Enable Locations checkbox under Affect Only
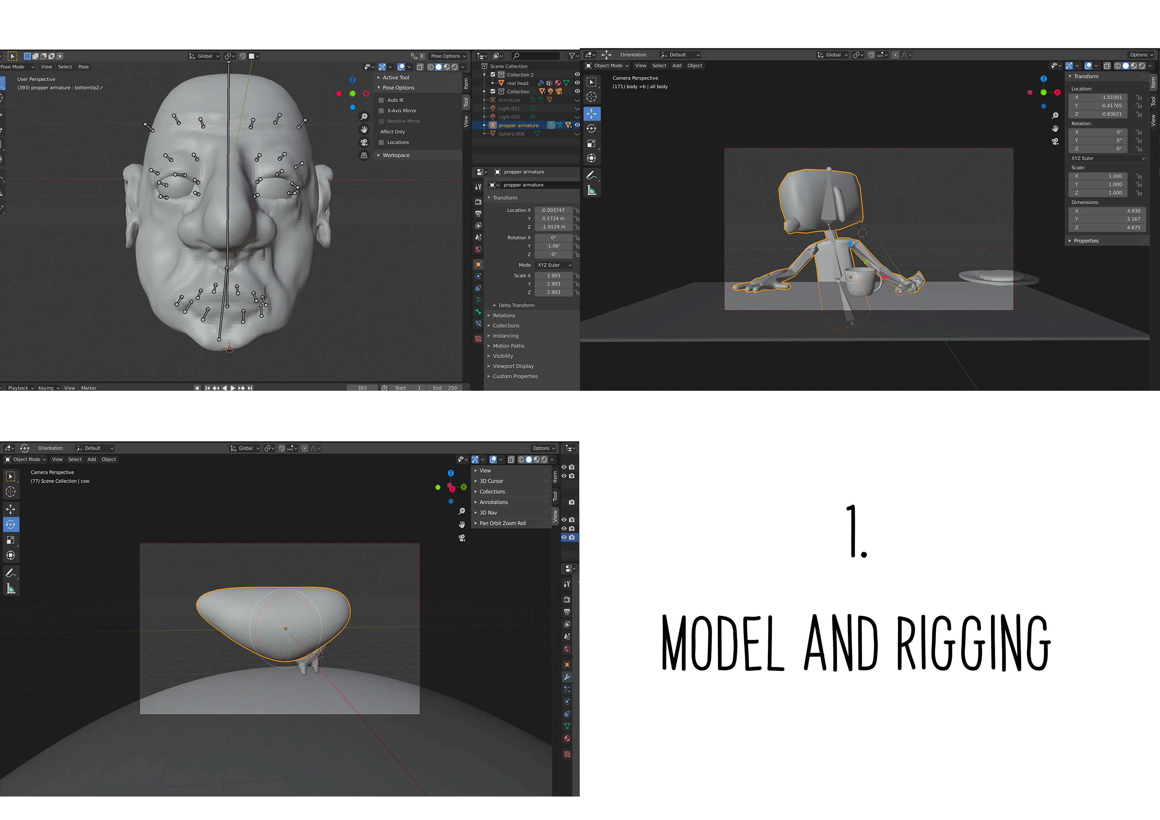This screenshot has width=1160, height=820. pyautogui.click(x=382, y=143)
